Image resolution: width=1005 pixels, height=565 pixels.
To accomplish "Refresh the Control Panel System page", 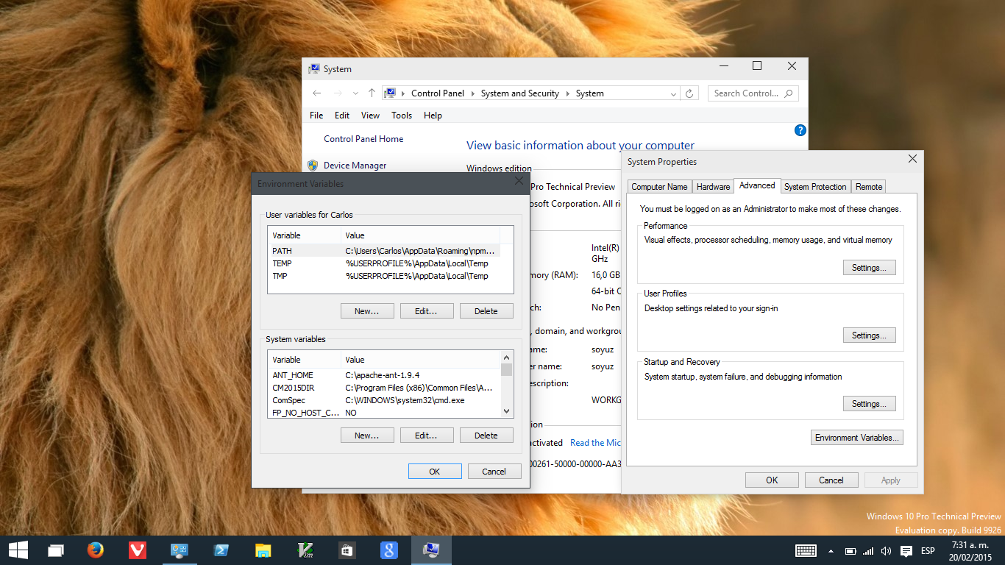I will pos(689,93).
